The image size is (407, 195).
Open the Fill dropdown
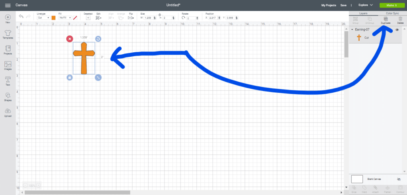pos(65,18)
